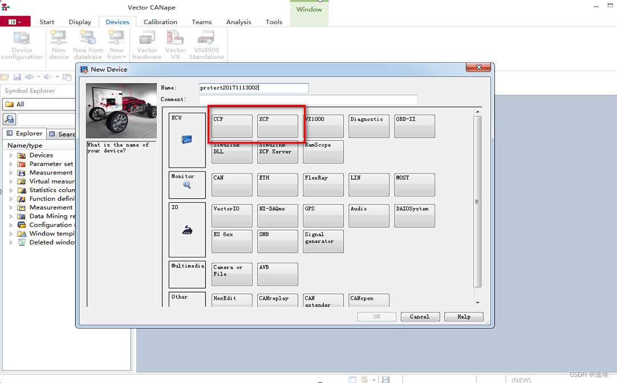This screenshot has width=617, height=383.
Task: Select the OBD-II device type
Action: click(415, 126)
